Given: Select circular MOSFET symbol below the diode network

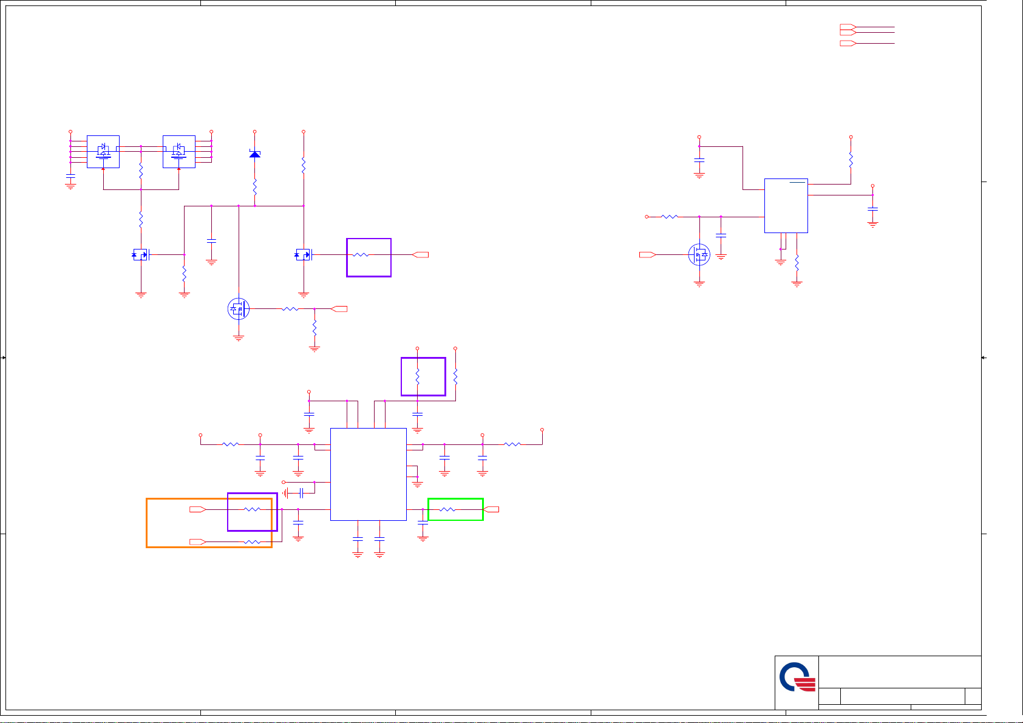Looking at the screenshot, I should click(239, 309).
